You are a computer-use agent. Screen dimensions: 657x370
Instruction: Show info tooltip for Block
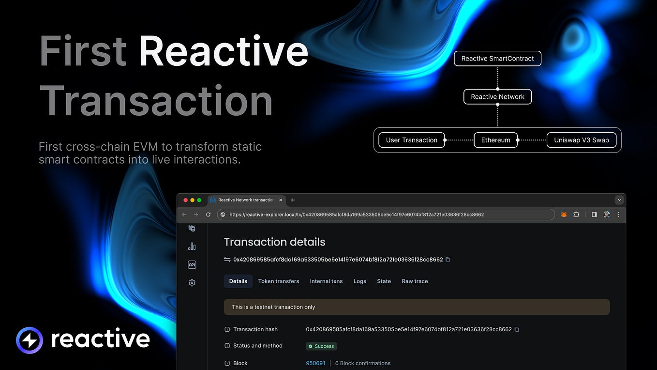click(227, 363)
